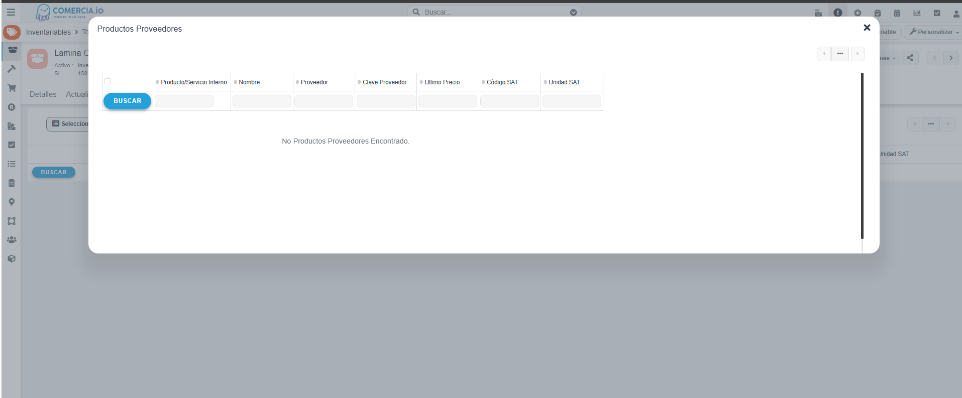The height and width of the screenshot is (398, 962).
Task: Tick the select-all checkbox in dialog table
Action: [108, 81]
